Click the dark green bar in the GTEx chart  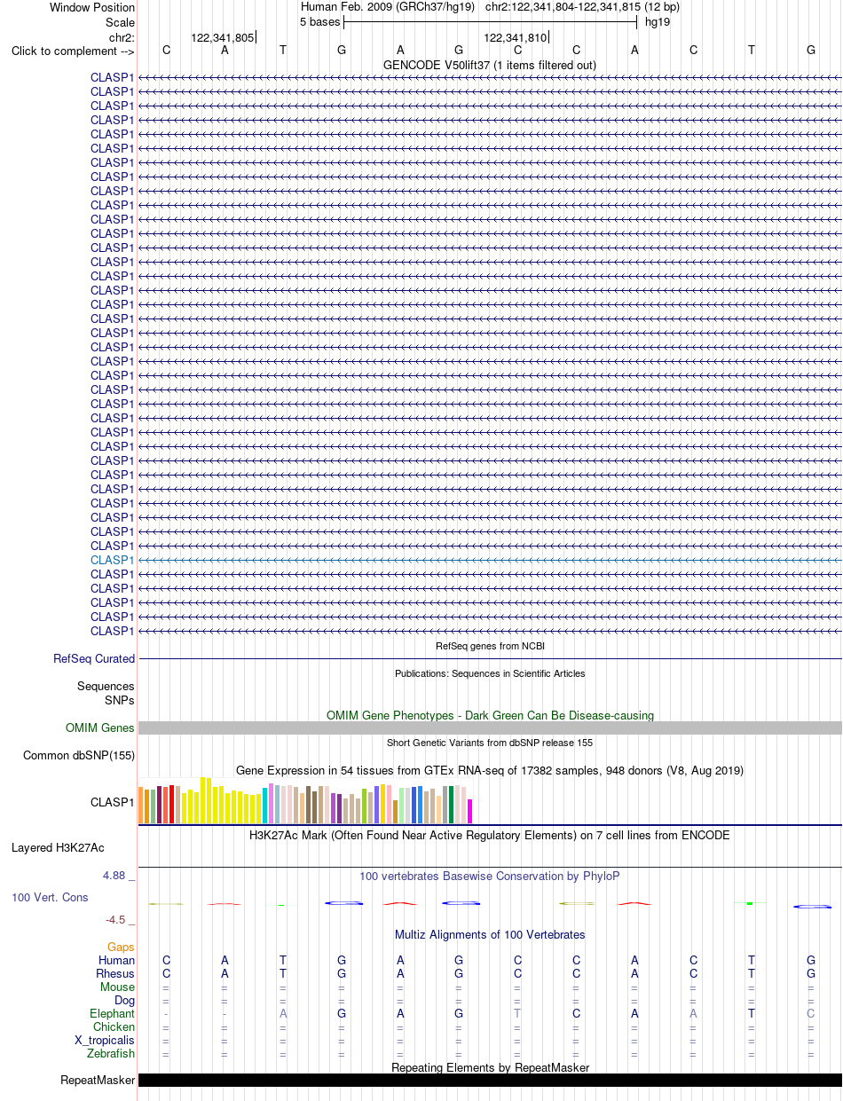[x=452, y=805]
